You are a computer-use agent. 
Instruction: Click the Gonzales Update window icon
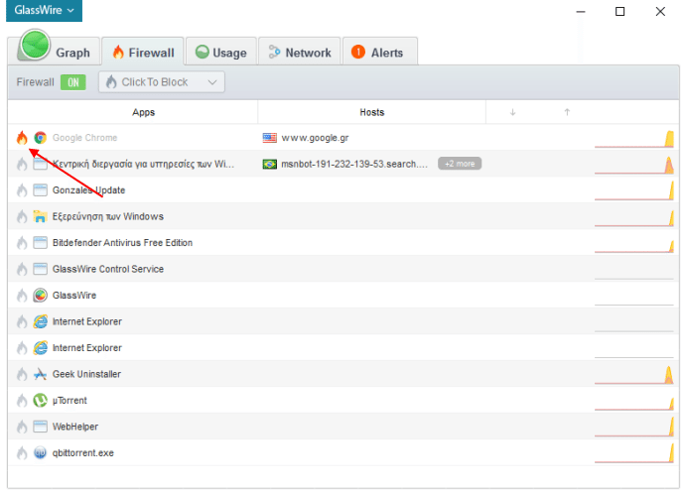(40, 190)
